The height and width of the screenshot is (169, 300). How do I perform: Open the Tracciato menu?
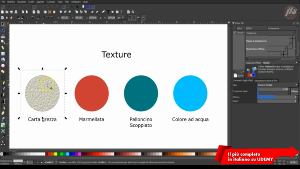[x=51, y=2]
